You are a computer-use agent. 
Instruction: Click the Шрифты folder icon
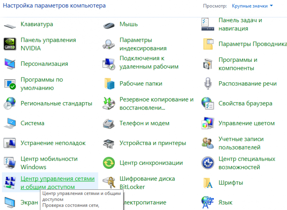tap(208, 183)
